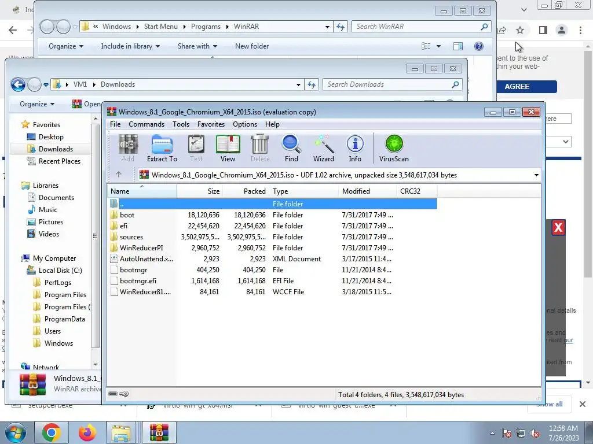The image size is (593, 444).
Task: Open the Commands menu
Action: tap(147, 124)
